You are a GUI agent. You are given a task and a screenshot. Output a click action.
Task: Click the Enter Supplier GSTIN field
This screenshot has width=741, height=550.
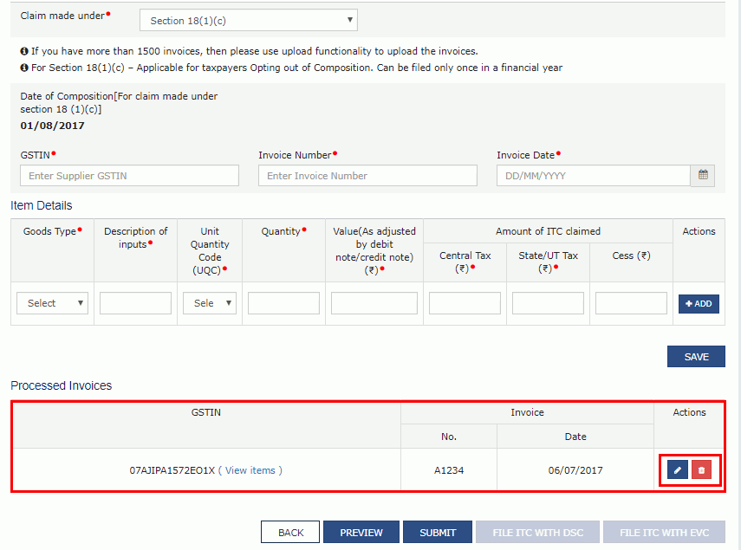click(128, 175)
